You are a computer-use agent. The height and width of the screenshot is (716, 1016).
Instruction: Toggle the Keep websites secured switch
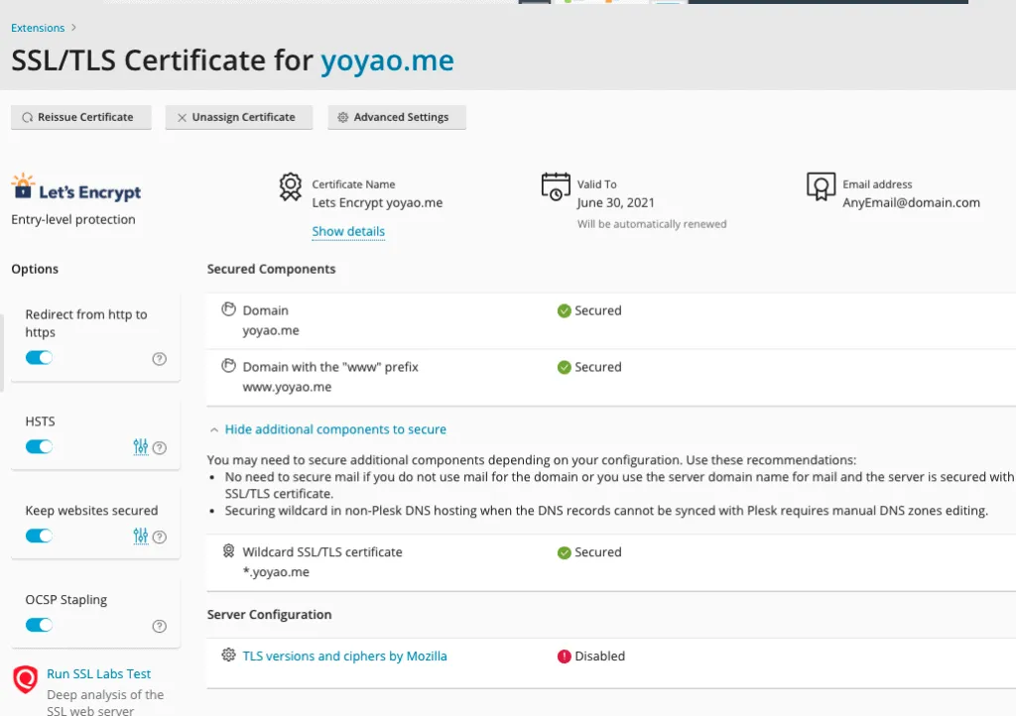tap(39, 537)
